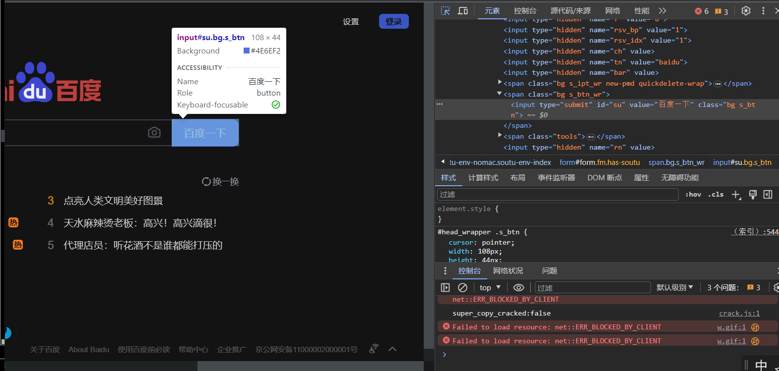Click the ellipsis badge in s_ipt_wr span
The image size is (779, 371).
[717, 84]
